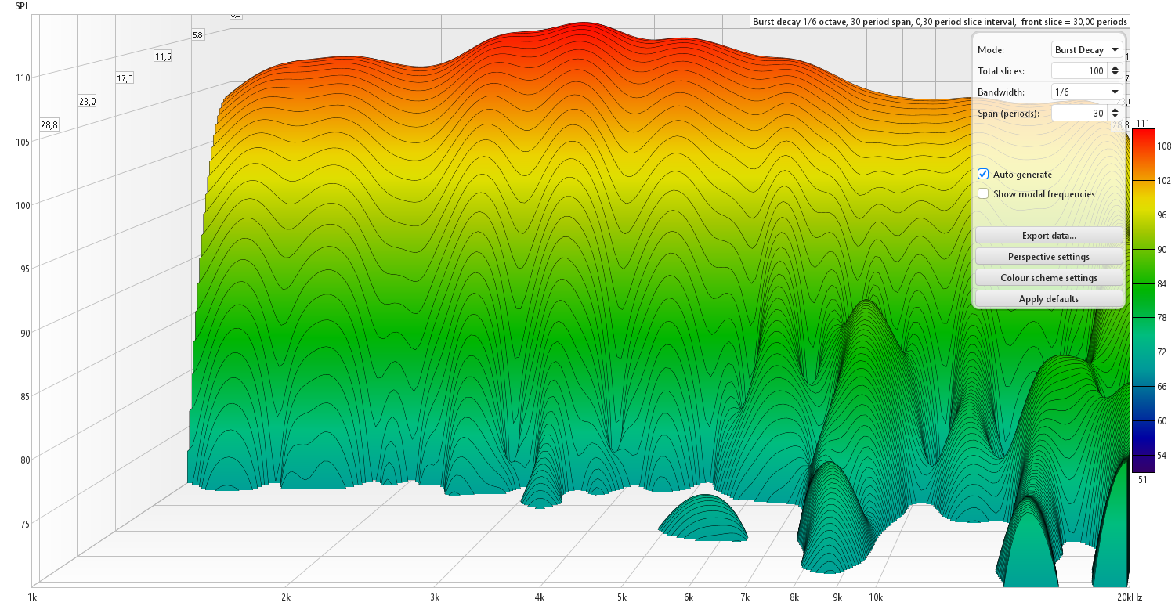The image size is (1175, 606).
Task: Click the 1k frequency axis label
Action: [x=32, y=597]
